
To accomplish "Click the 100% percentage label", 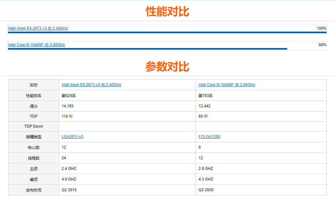I will coord(321,28).
